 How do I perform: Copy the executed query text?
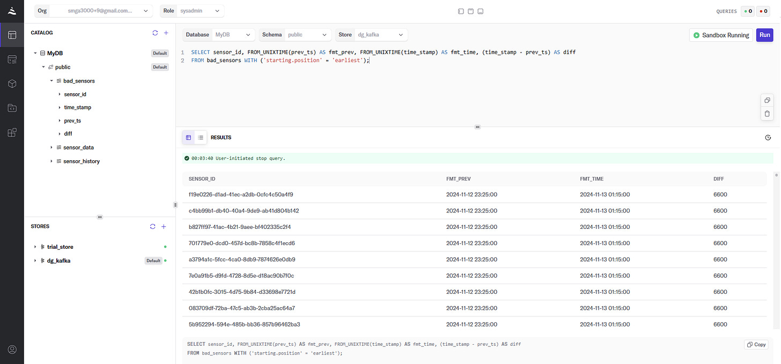click(757, 345)
